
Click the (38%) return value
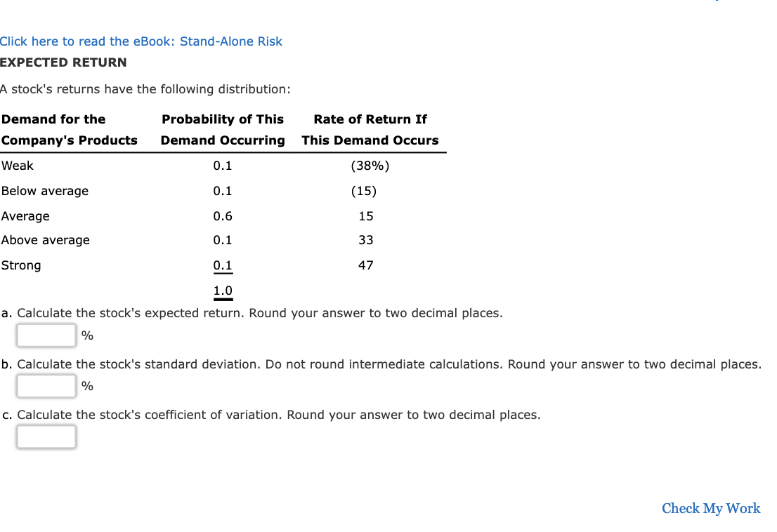pyautogui.click(x=370, y=166)
